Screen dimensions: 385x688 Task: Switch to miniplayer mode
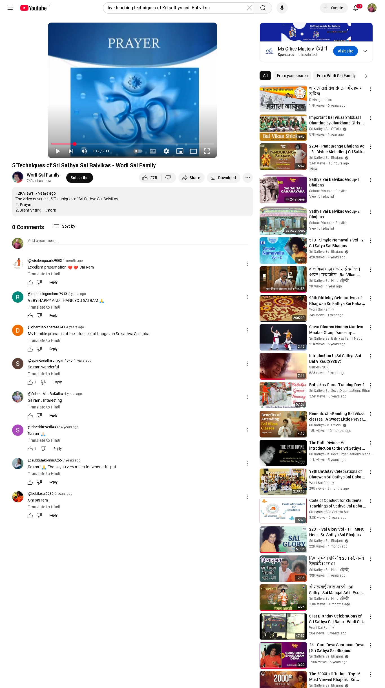(x=180, y=151)
